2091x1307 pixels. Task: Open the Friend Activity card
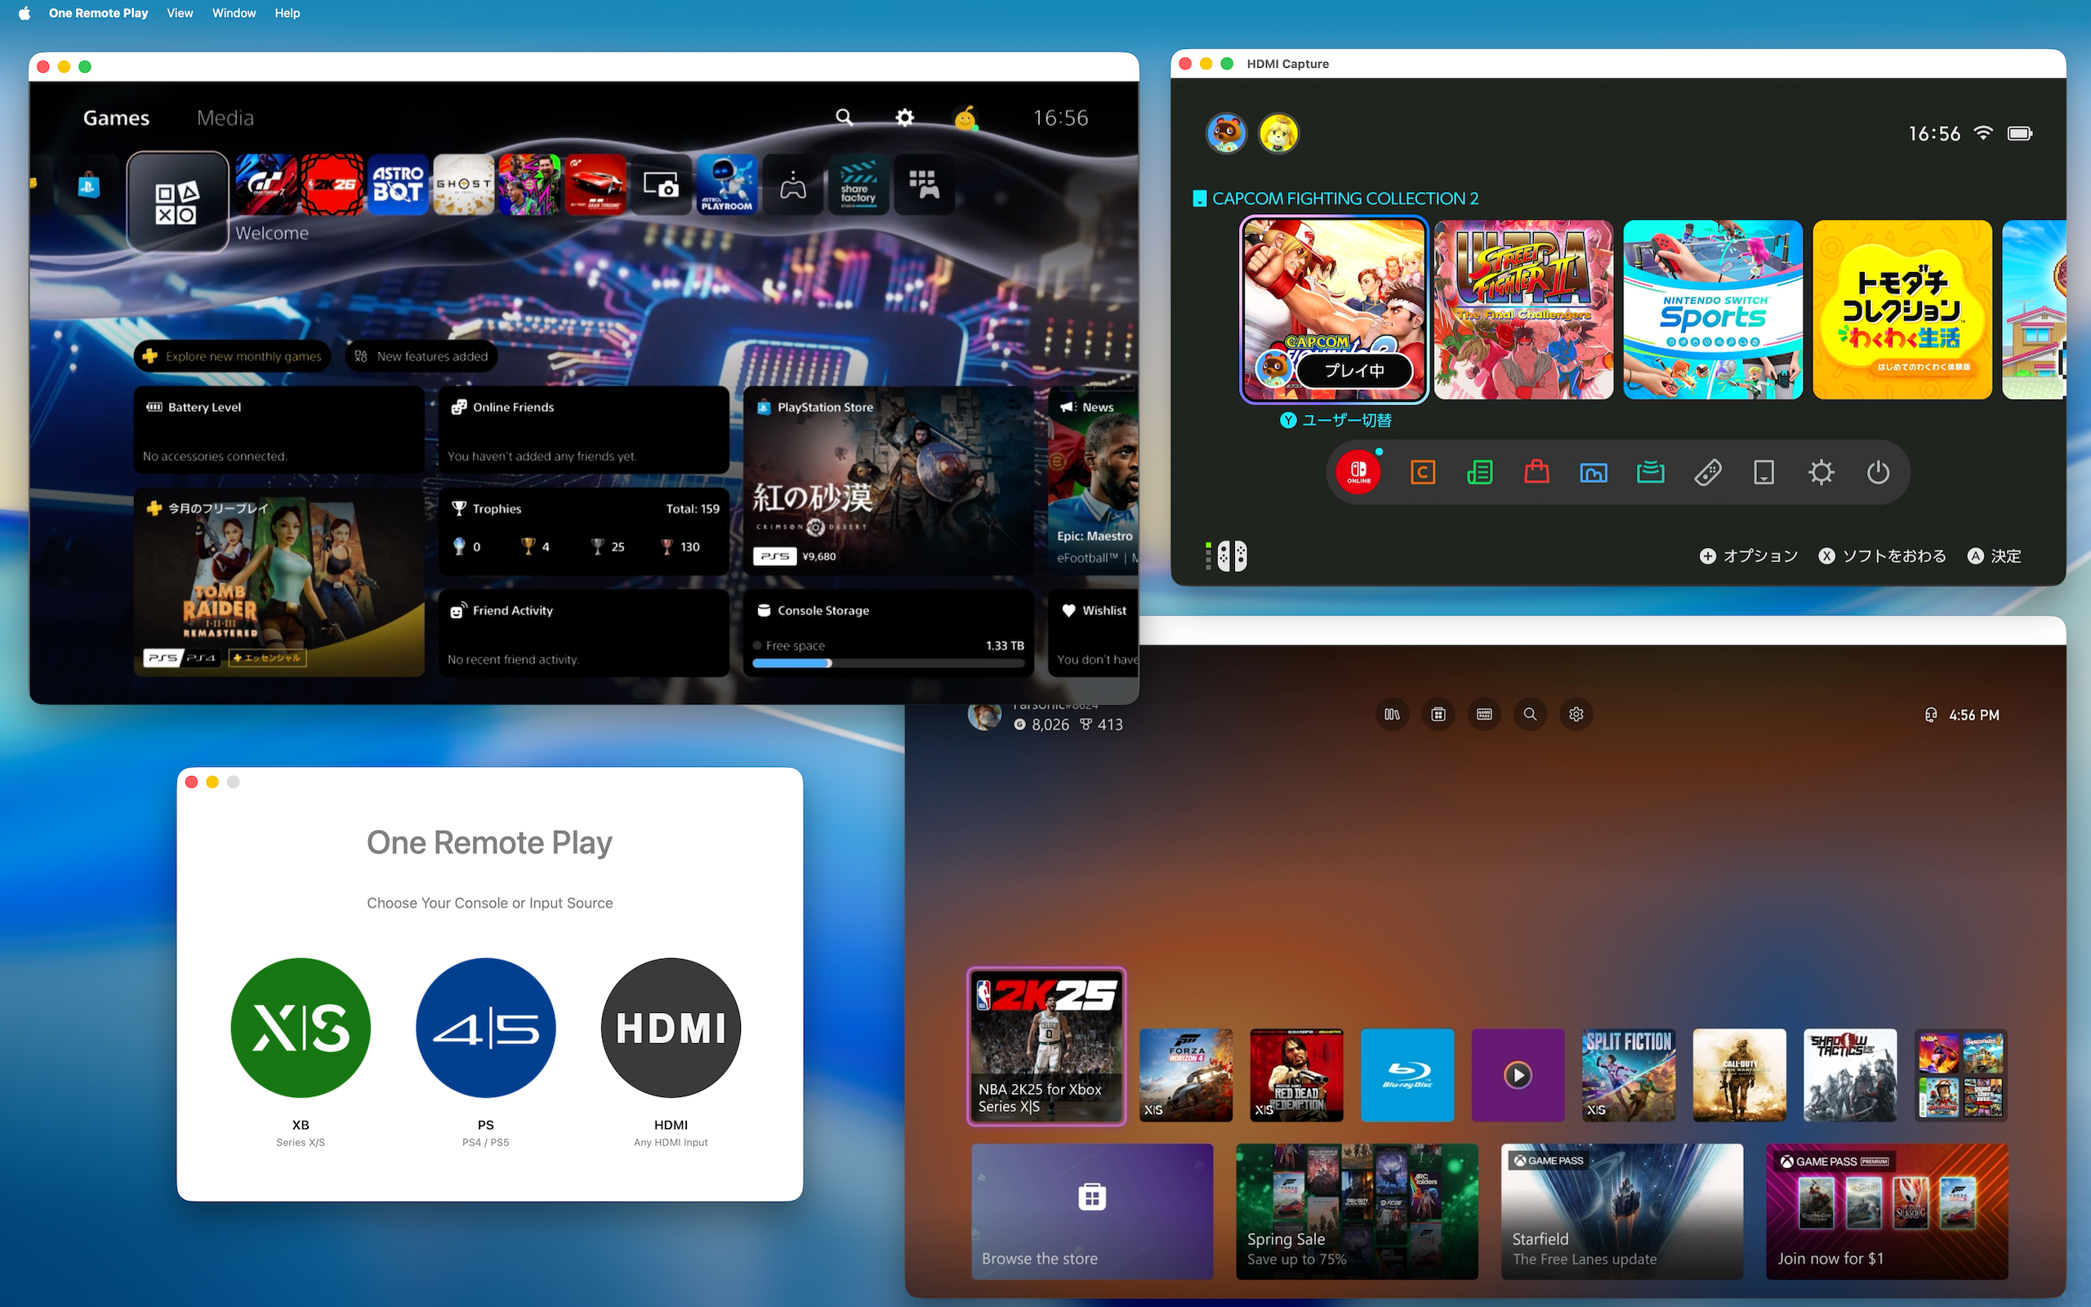[x=584, y=633]
